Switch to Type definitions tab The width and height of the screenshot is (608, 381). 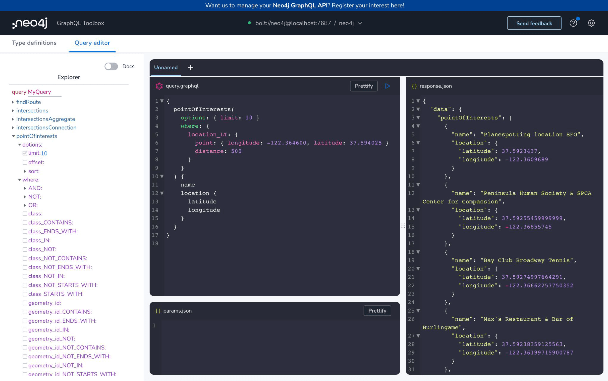click(x=34, y=43)
